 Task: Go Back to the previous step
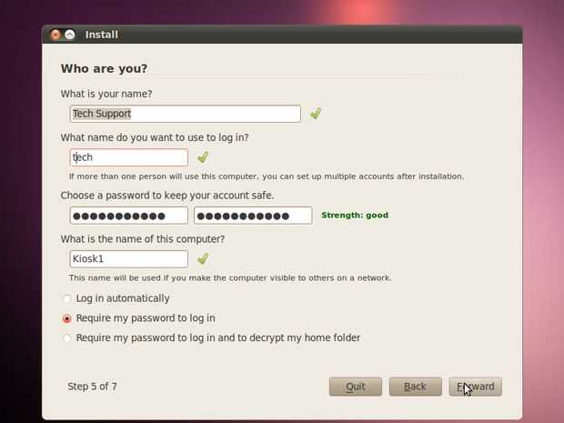tap(415, 387)
